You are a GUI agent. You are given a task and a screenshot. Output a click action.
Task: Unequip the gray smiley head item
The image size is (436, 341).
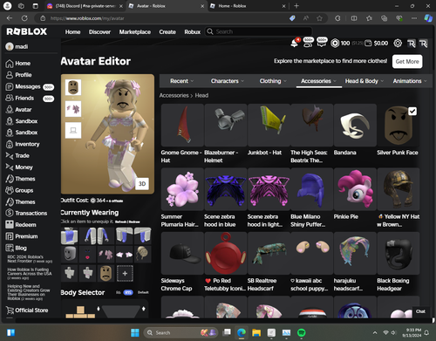tap(70, 254)
